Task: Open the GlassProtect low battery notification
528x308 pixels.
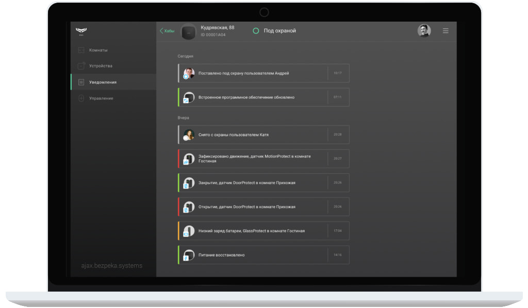Action: [263, 231]
